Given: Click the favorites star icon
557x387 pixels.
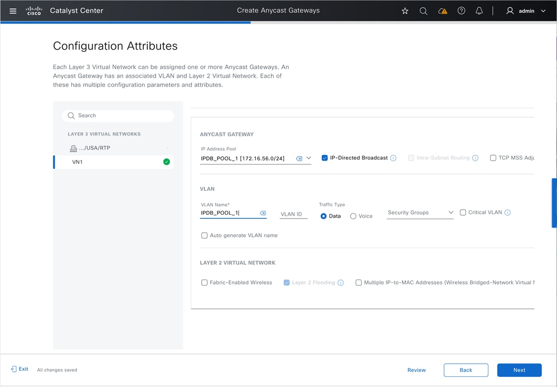Looking at the screenshot, I should tap(405, 11).
